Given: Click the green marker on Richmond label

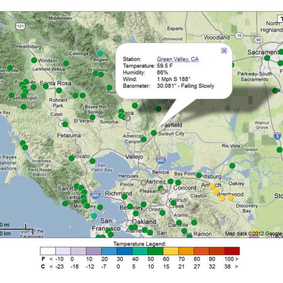Looking at the screenshot, I should point(124,196).
